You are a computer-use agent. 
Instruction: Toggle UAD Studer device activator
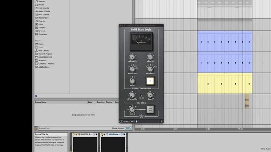coord(102,134)
